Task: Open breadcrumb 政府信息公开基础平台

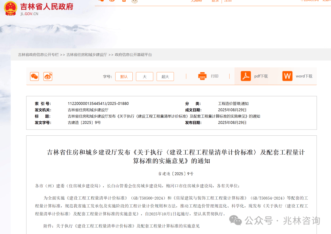Action: pyautogui.click(x=133, y=55)
